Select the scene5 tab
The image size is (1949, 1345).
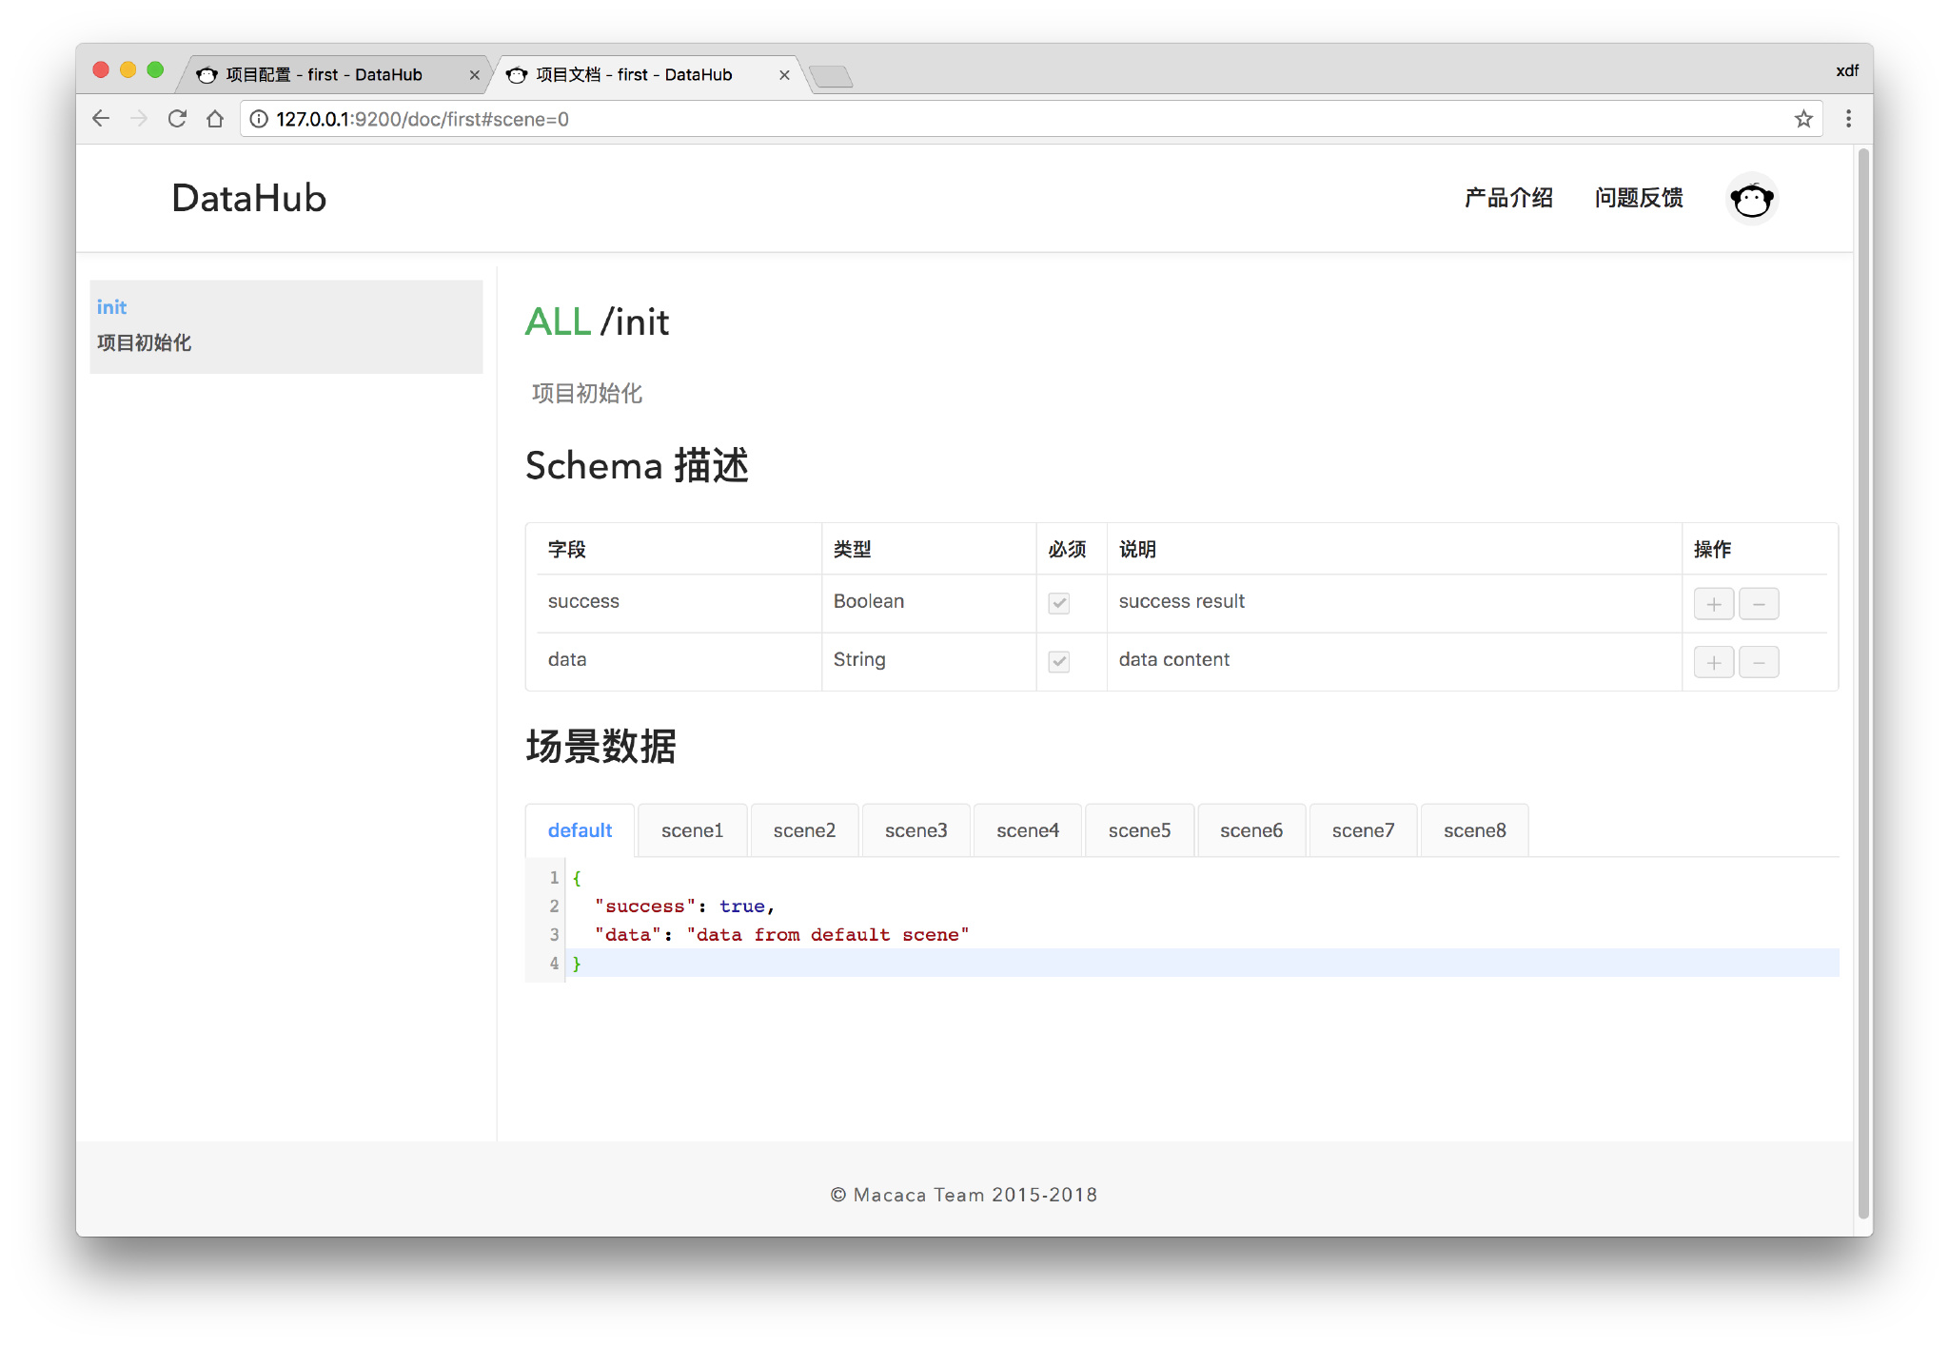1139,830
